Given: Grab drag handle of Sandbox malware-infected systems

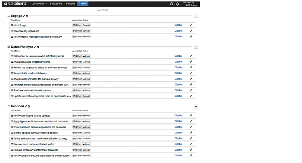Looking at the screenshot, I should [12, 90].
